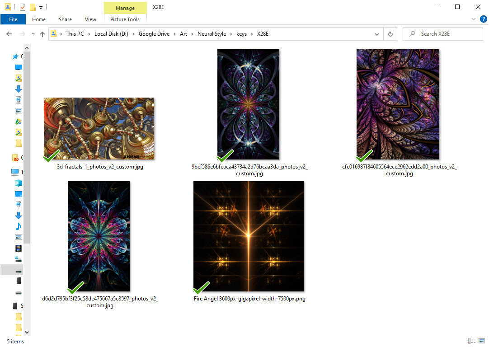Navigate to Neural Style breadcrumb
Viewport: 489px width, 347px height.
[x=212, y=34]
